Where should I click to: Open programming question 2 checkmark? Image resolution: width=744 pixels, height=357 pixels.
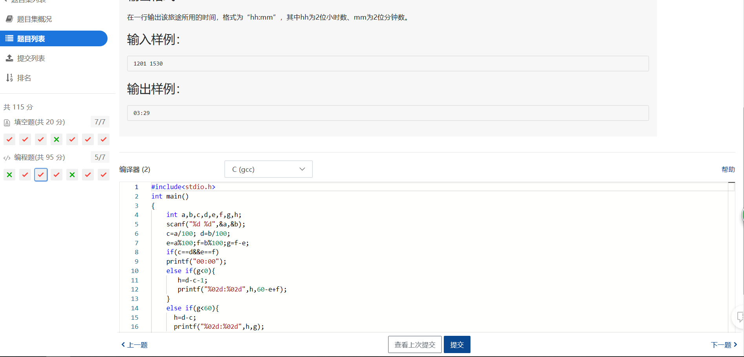(25, 175)
